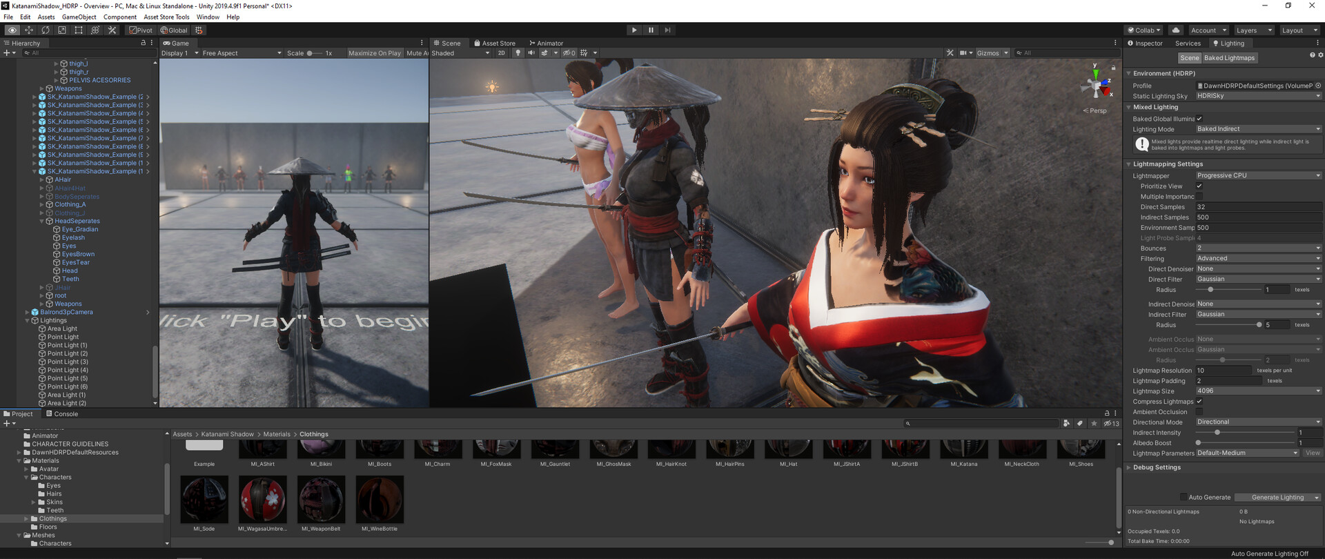Screen dimensions: 1325x559
Task: Toggle Pivot handle position
Action: (x=141, y=30)
